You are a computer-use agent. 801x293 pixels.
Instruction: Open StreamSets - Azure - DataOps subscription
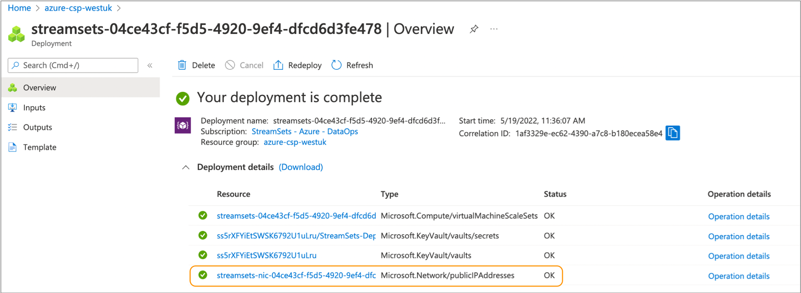(x=304, y=131)
